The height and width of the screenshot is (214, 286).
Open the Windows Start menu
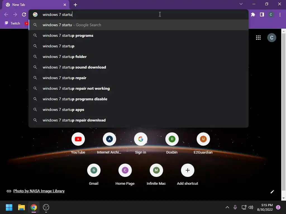point(9,207)
